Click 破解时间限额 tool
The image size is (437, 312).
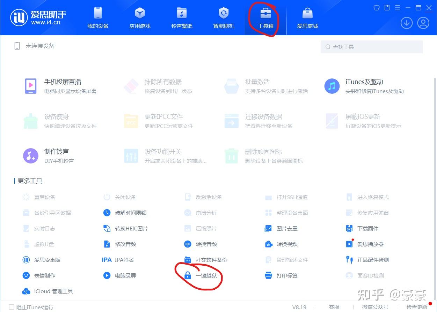point(125,213)
